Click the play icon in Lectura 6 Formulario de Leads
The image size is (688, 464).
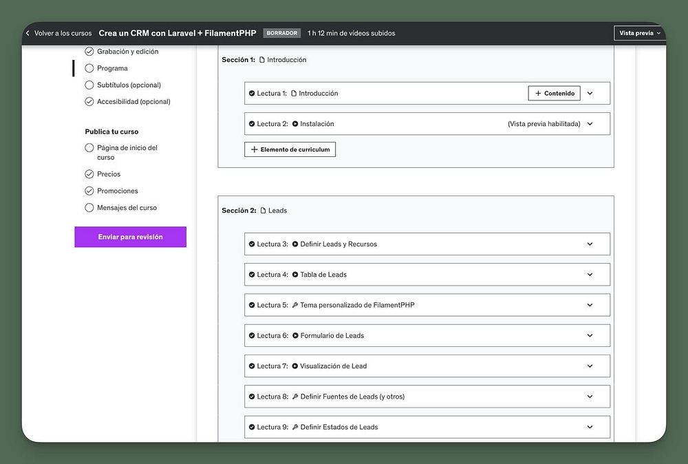pos(295,336)
